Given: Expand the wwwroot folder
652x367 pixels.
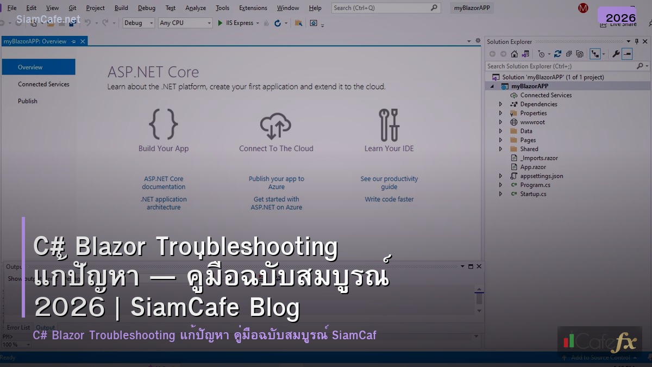Looking at the screenshot, I should click(x=500, y=122).
